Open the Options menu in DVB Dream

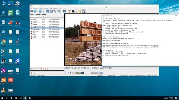point(41,8)
